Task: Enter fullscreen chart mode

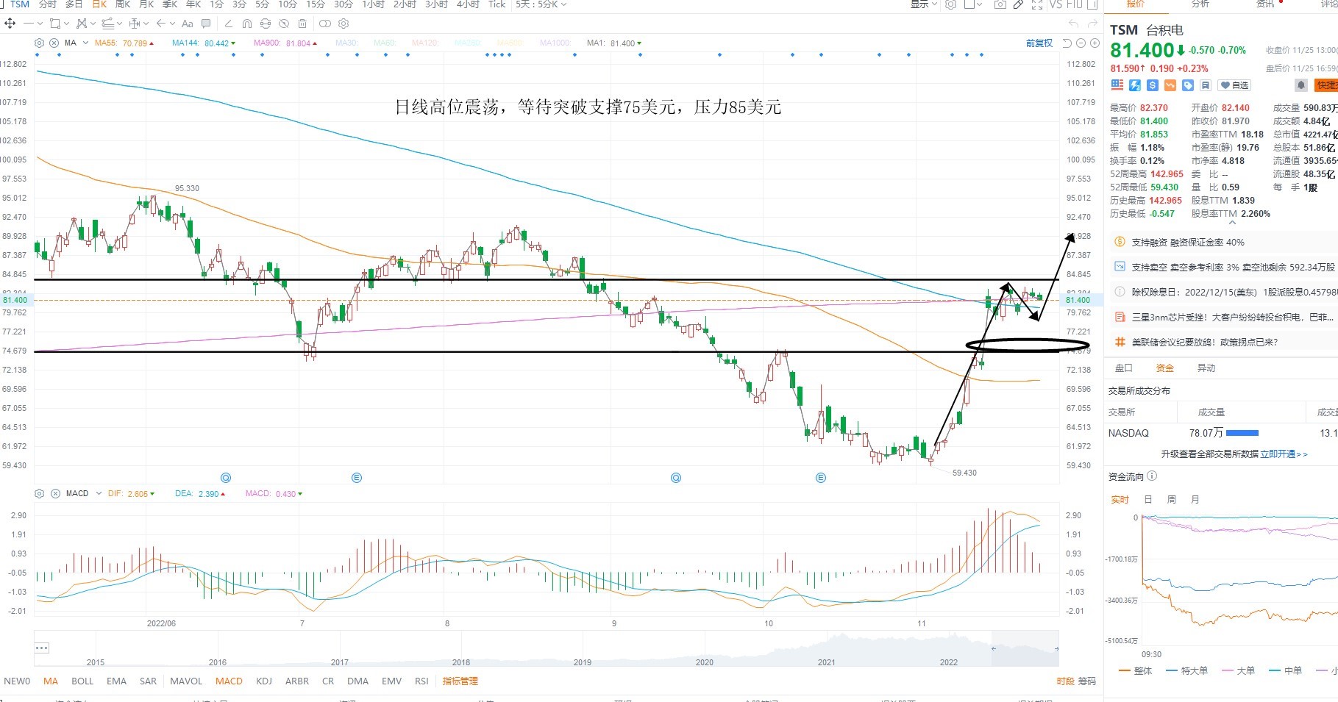Action: click(x=1037, y=4)
